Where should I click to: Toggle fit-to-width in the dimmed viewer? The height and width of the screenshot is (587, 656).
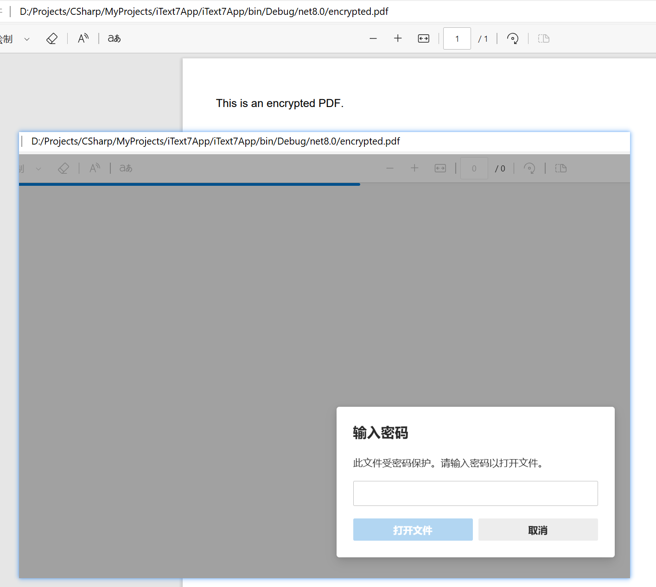(x=440, y=168)
